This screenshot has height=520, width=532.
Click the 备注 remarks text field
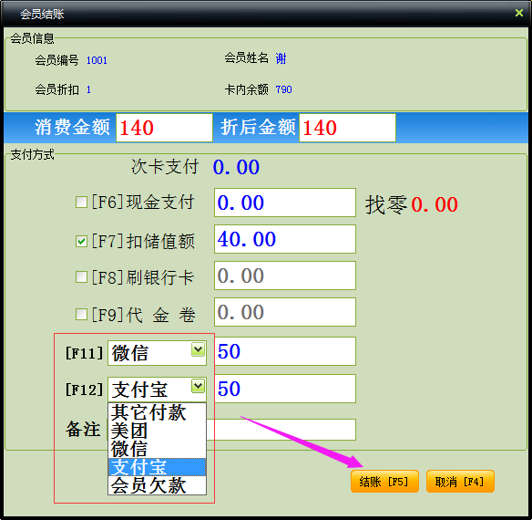[x=281, y=430]
